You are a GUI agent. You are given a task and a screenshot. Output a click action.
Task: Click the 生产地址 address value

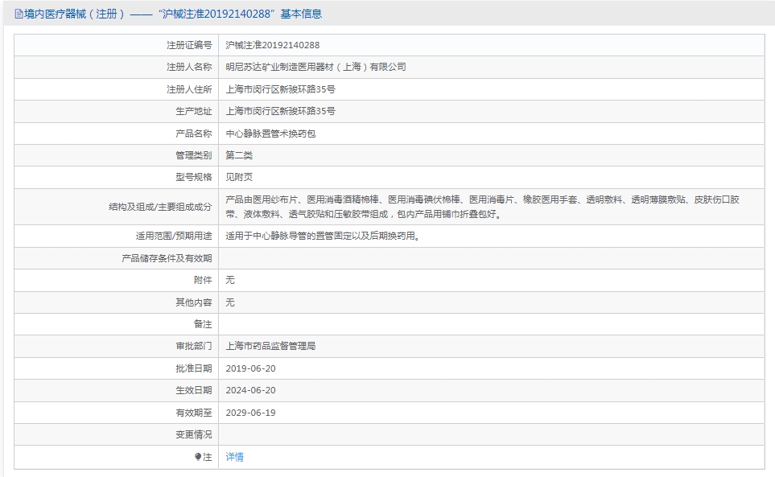click(280, 111)
